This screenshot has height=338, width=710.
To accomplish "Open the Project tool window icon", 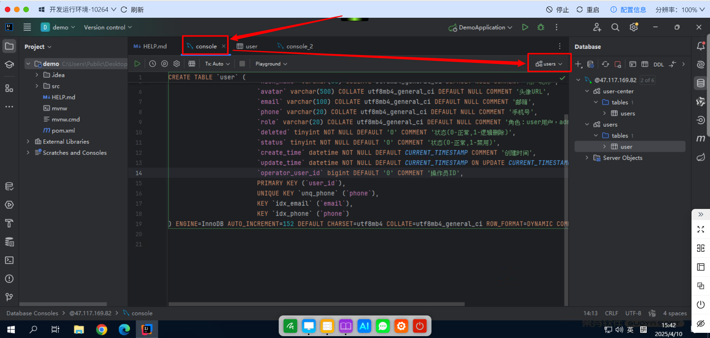I will click(9, 46).
